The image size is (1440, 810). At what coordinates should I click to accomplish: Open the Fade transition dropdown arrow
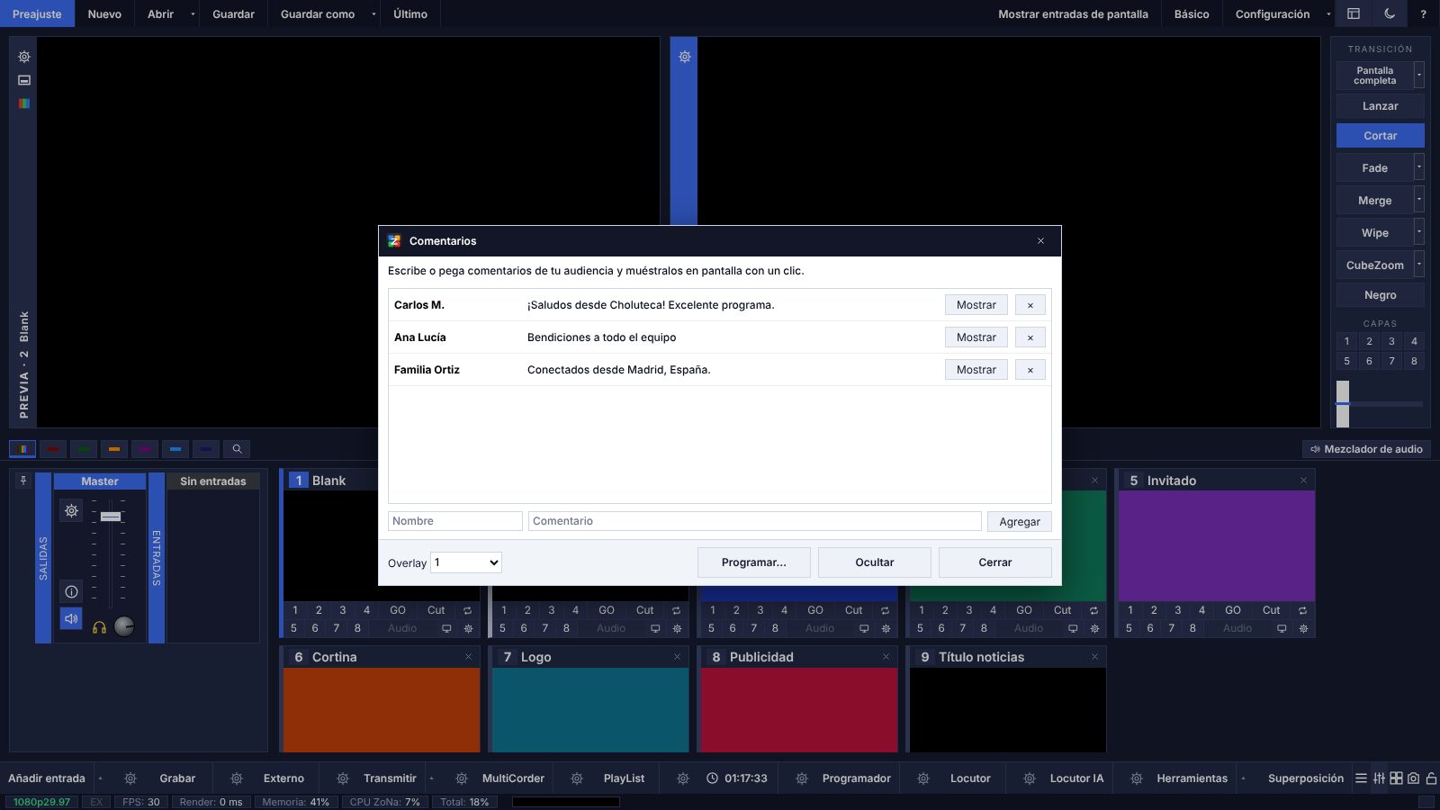(1419, 167)
